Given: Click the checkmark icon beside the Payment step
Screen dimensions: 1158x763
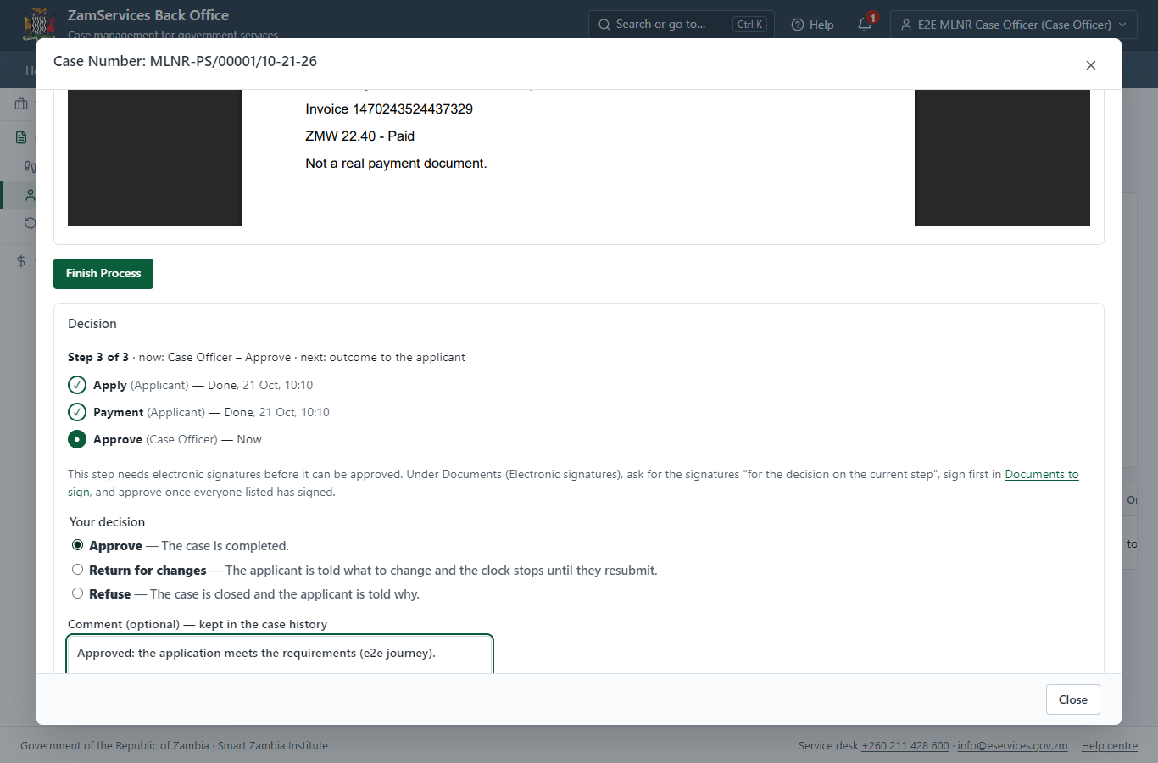Looking at the screenshot, I should (77, 412).
